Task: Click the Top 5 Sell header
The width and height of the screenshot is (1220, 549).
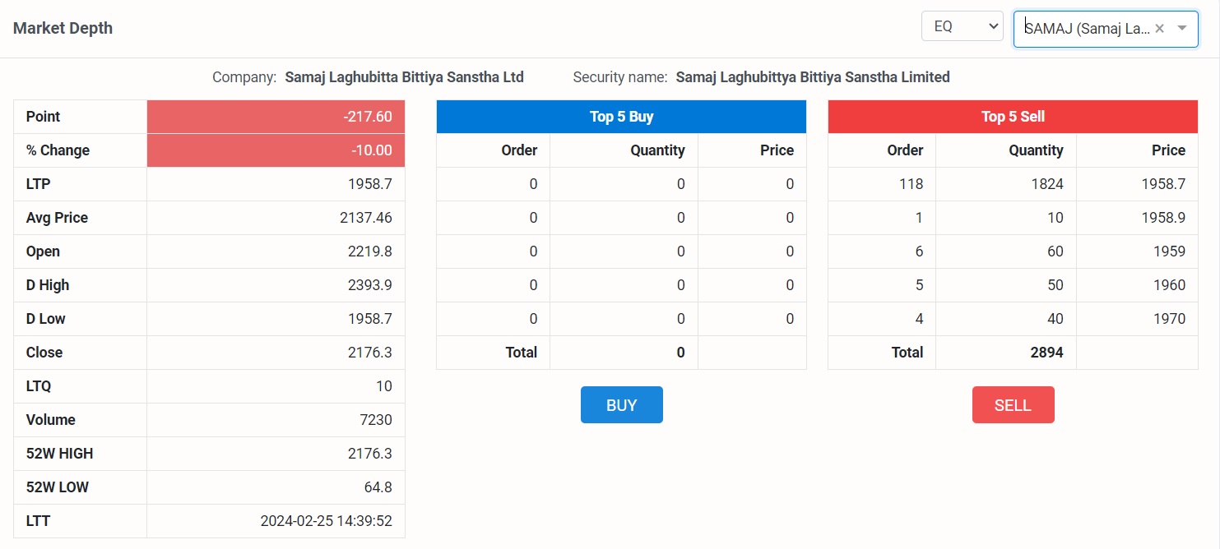Action: pyautogui.click(x=1013, y=117)
